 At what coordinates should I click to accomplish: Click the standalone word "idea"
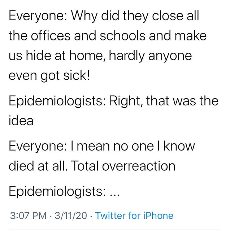point(20,121)
